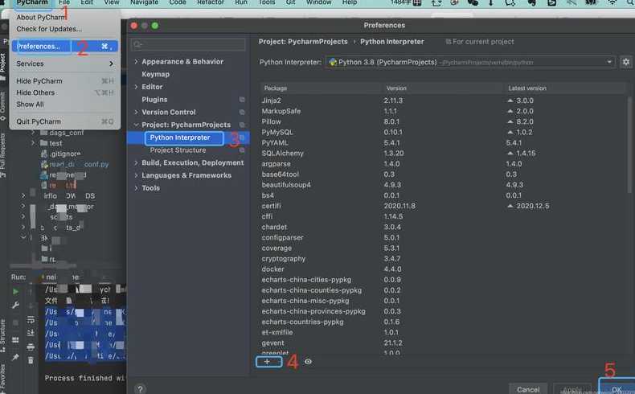Click the Preferences search field

[188, 44]
